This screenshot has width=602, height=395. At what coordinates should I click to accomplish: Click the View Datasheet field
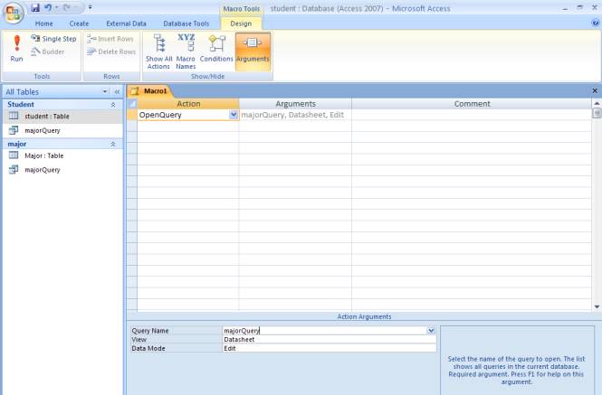click(x=330, y=339)
